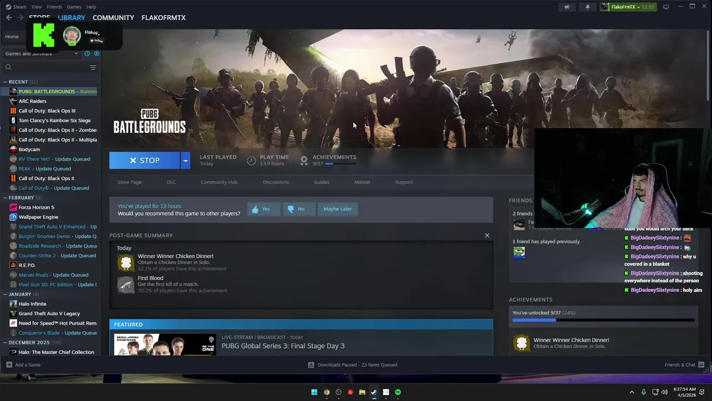
Task: Select Halo Infinite in library list
Action: [x=32, y=304]
